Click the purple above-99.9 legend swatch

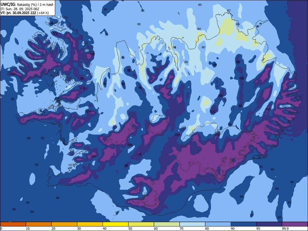(x=295, y=224)
